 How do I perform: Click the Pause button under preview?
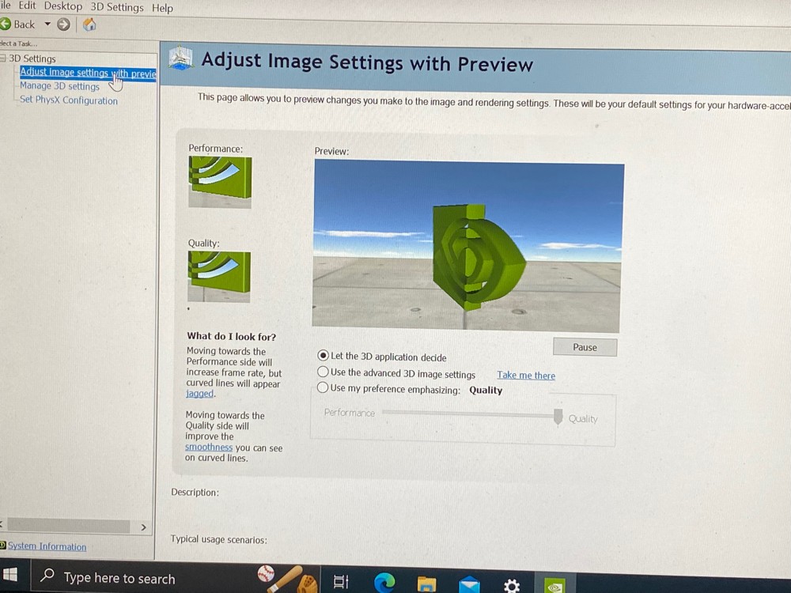tap(585, 347)
